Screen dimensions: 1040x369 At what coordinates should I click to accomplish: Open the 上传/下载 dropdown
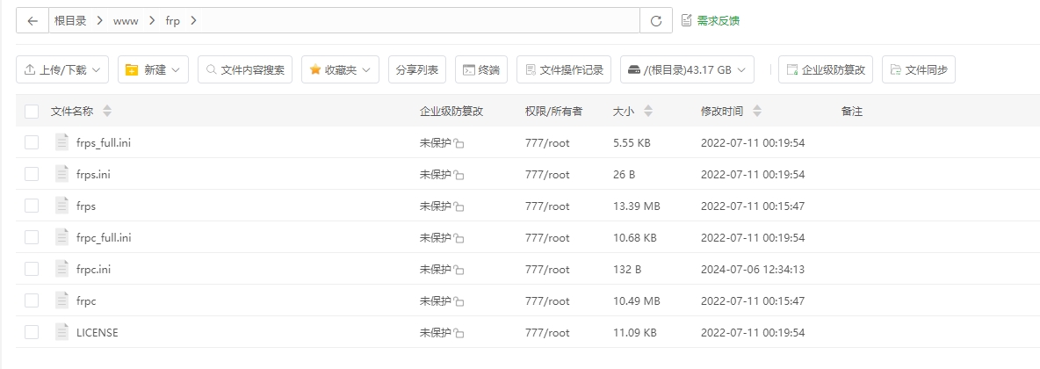[x=62, y=69]
